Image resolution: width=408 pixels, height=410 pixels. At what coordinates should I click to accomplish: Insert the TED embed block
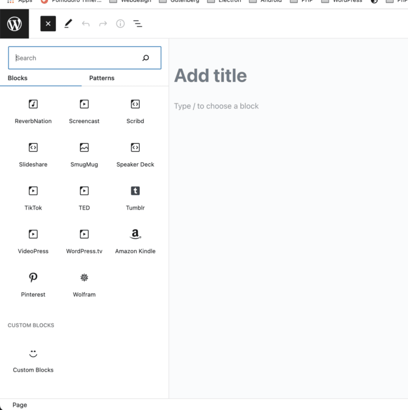pyautogui.click(x=84, y=198)
